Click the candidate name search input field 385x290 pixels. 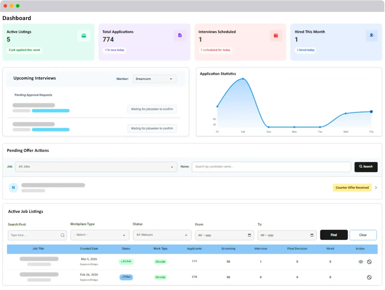tap(271, 167)
